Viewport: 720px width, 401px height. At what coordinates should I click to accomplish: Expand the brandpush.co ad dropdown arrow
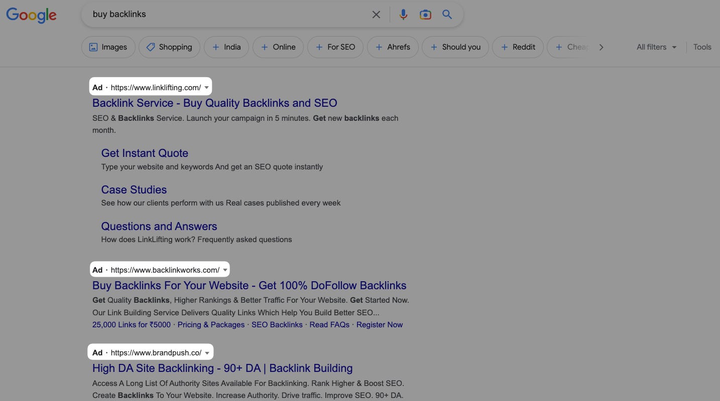tap(207, 353)
